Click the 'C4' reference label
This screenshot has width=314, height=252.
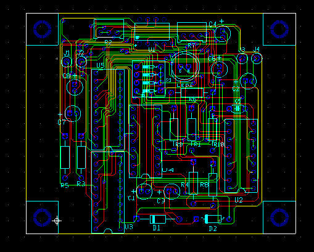(212, 25)
